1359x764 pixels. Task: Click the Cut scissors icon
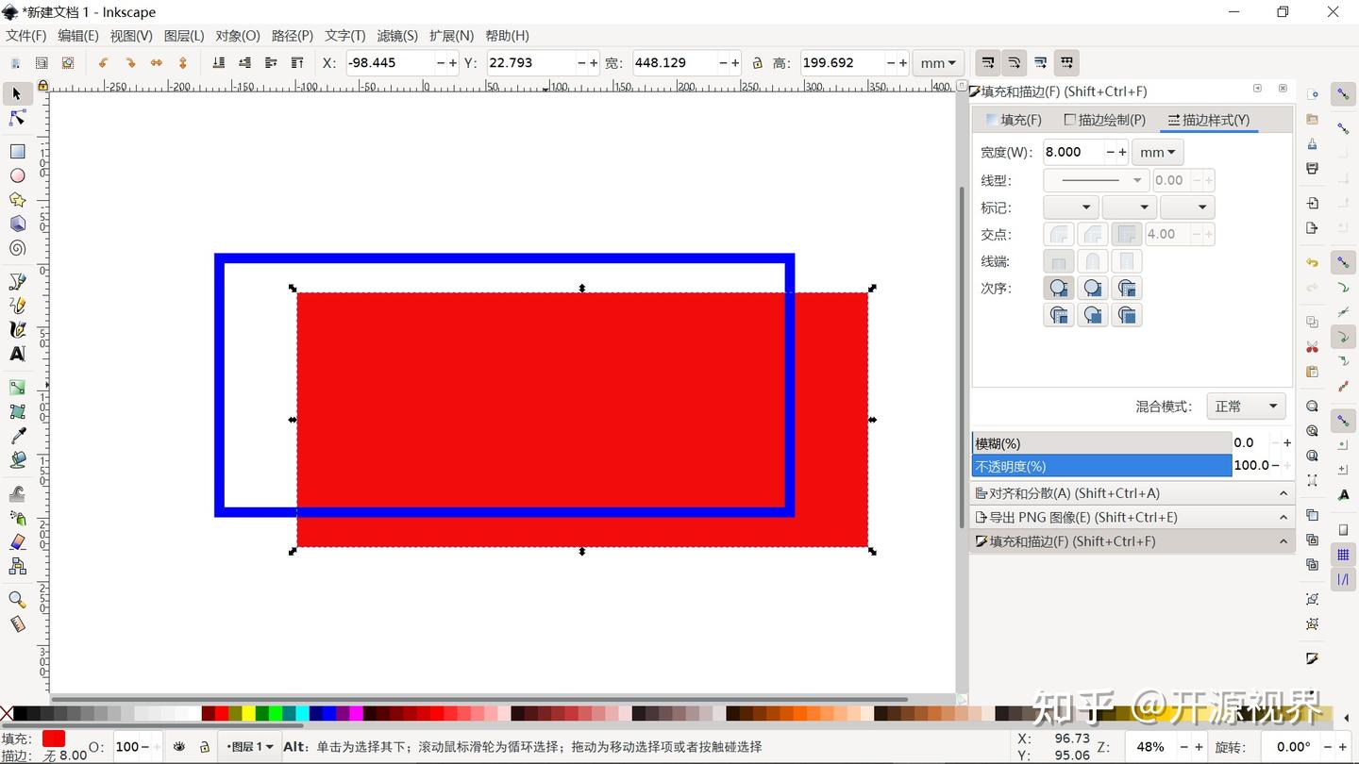coord(1312,347)
